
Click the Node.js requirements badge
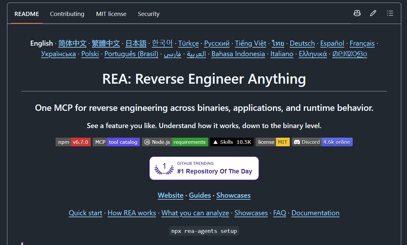click(x=175, y=142)
